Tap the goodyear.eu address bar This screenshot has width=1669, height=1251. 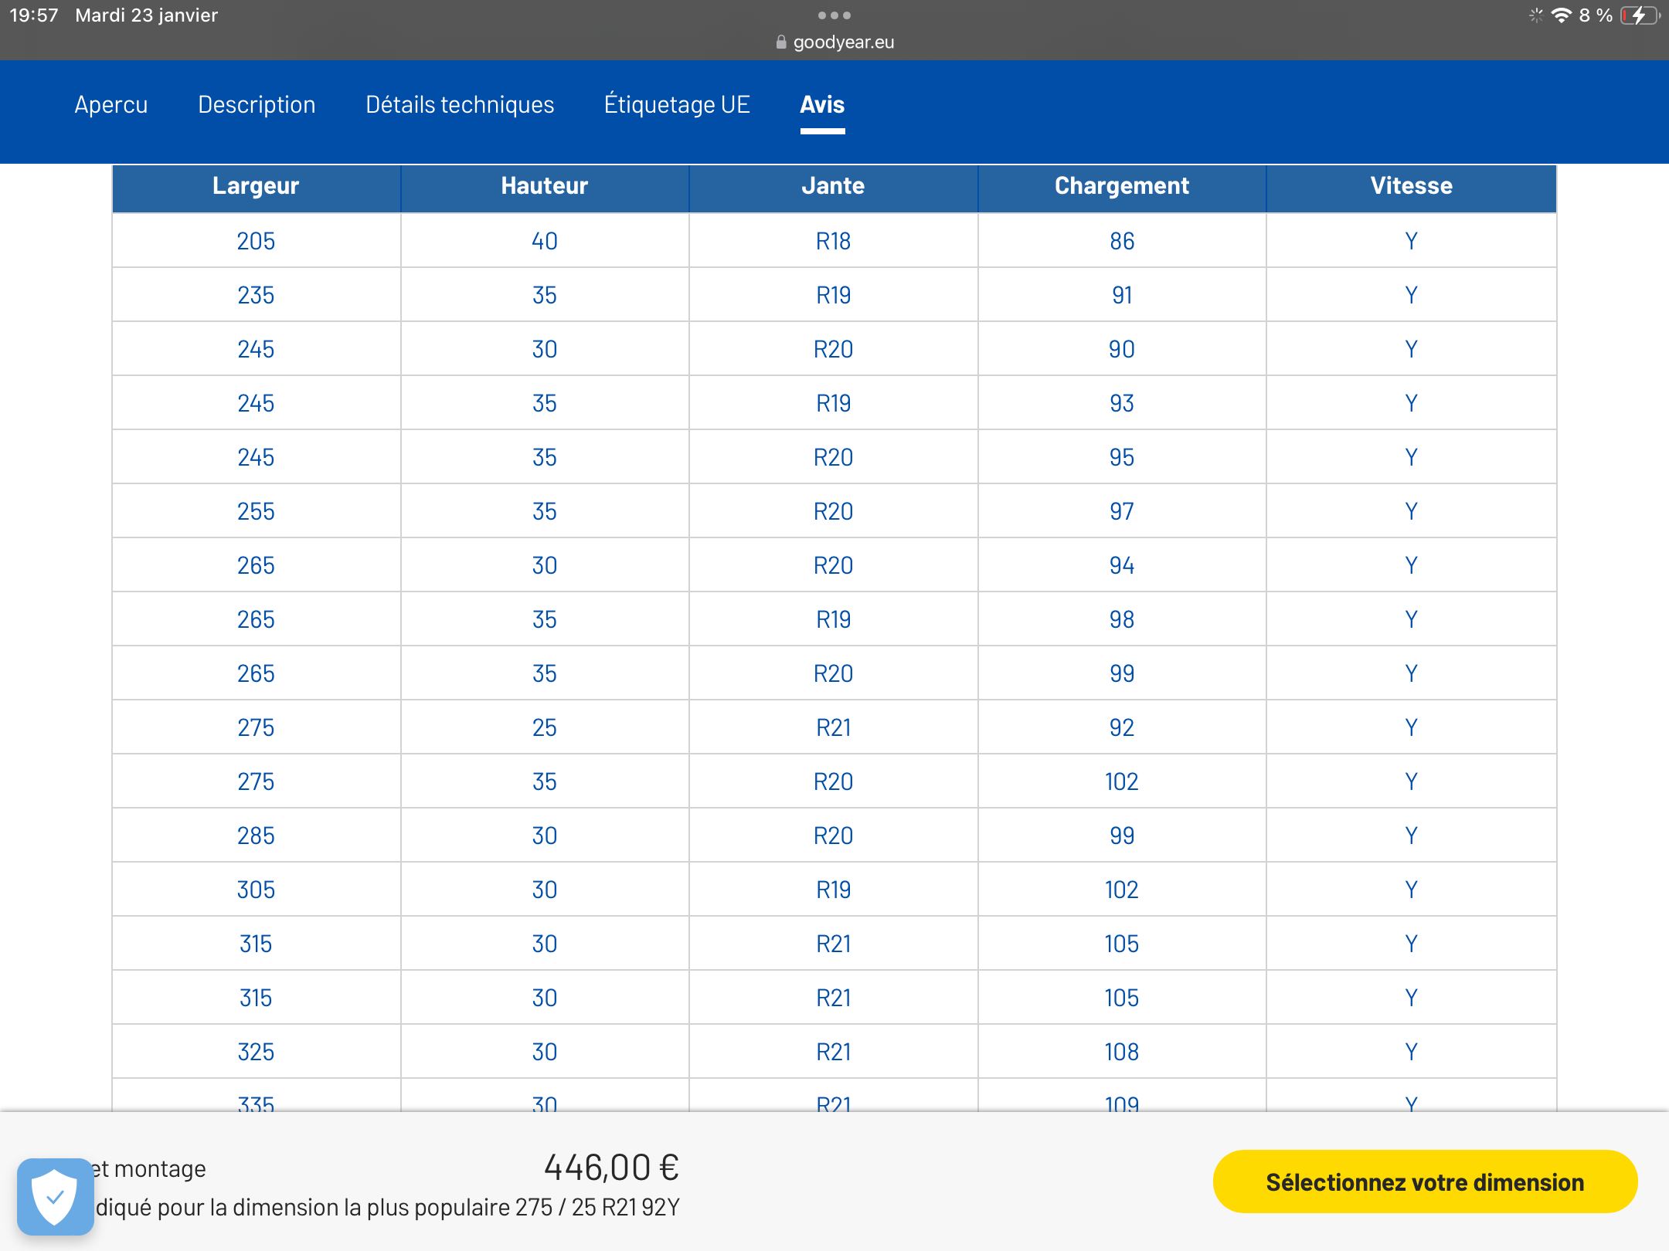[834, 42]
